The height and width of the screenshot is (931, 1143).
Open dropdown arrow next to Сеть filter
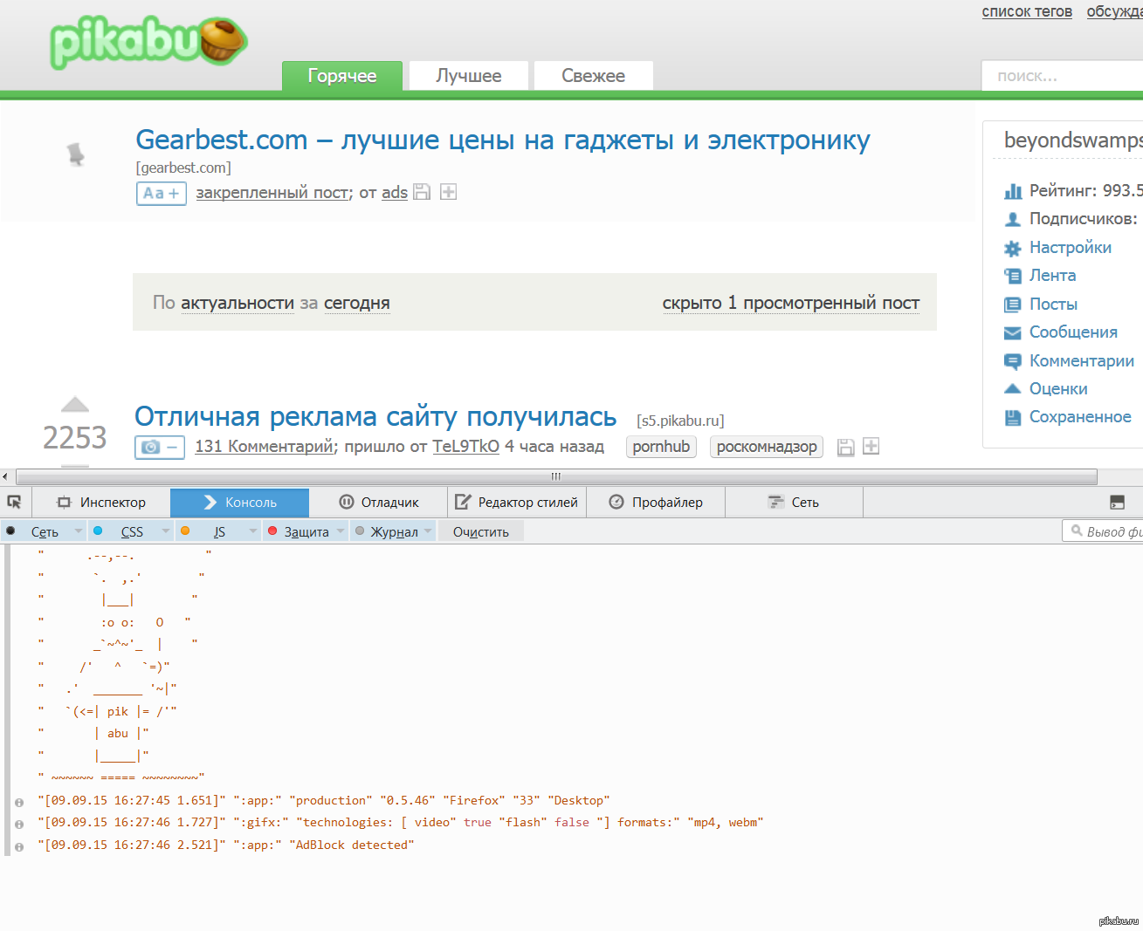tap(79, 531)
